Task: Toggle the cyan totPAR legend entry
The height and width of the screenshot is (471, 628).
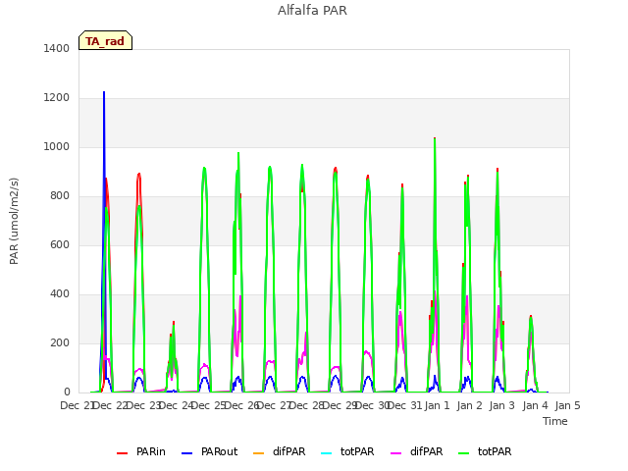Action: coord(347,451)
